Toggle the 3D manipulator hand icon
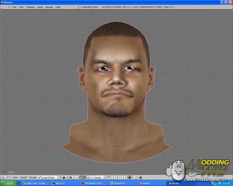Image resolution: width=233 pixels, height=186 pixels. coord(81,178)
